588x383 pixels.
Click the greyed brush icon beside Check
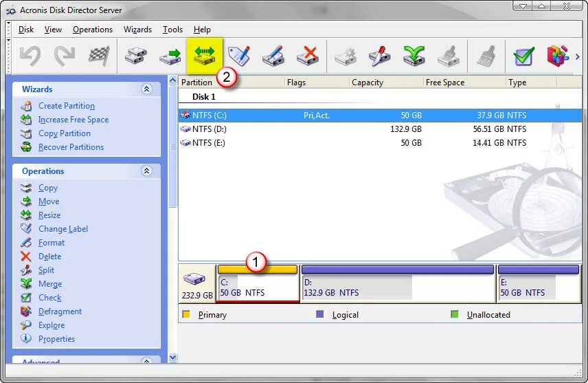pos(486,56)
